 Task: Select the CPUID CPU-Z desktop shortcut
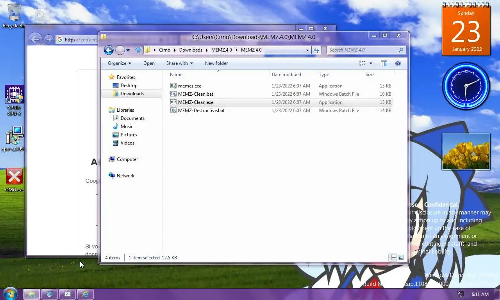click(14, 100)
